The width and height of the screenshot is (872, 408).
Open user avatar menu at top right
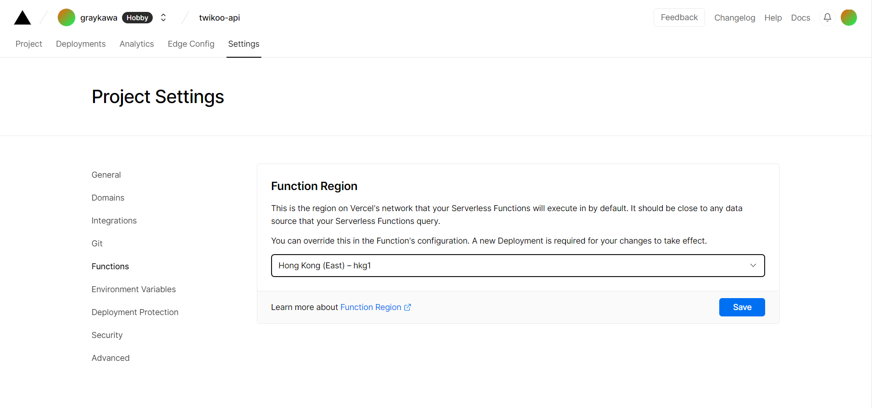pyautogui.click(x=848, y=17)
